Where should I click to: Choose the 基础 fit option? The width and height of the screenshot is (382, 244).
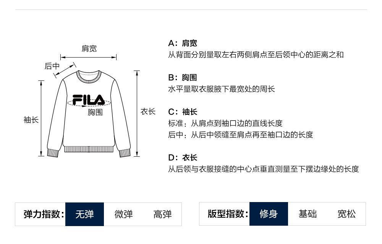tap(308, 214)
